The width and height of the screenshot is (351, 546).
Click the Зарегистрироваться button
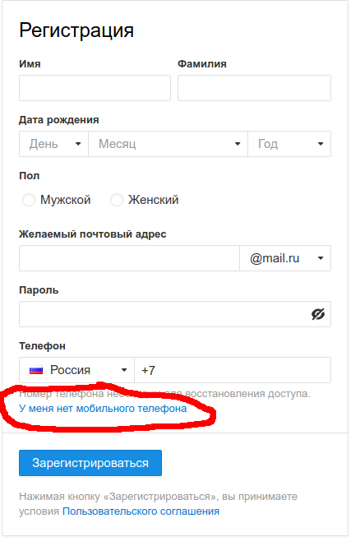tap(90, 463)
